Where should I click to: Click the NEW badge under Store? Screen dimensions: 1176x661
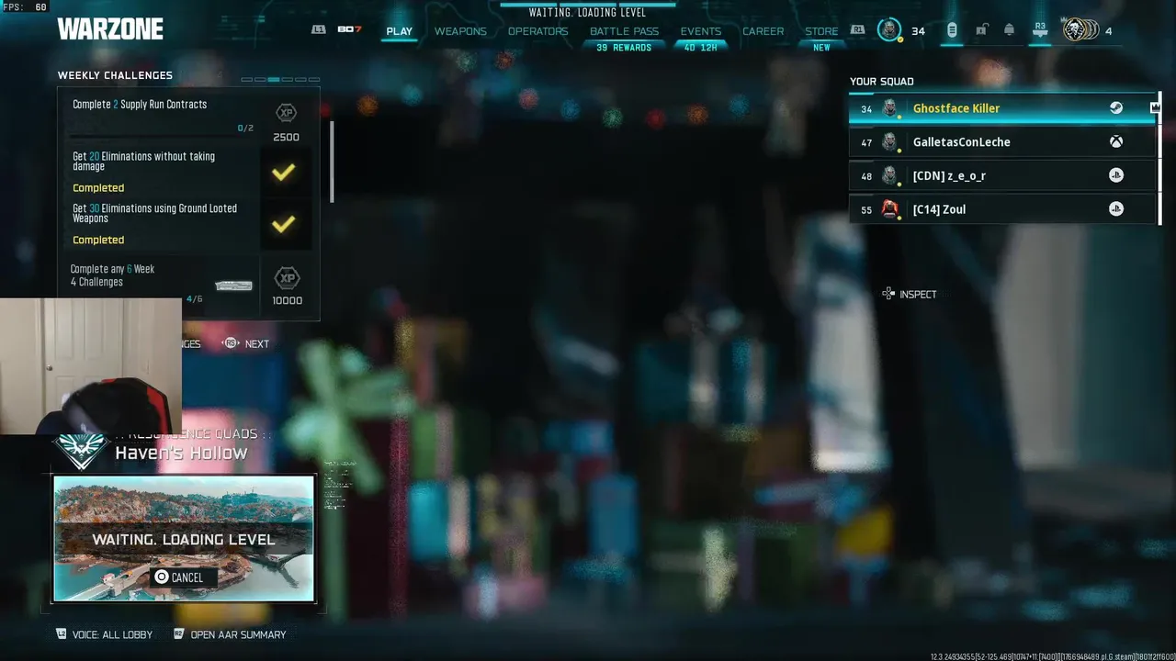[821, 48]
